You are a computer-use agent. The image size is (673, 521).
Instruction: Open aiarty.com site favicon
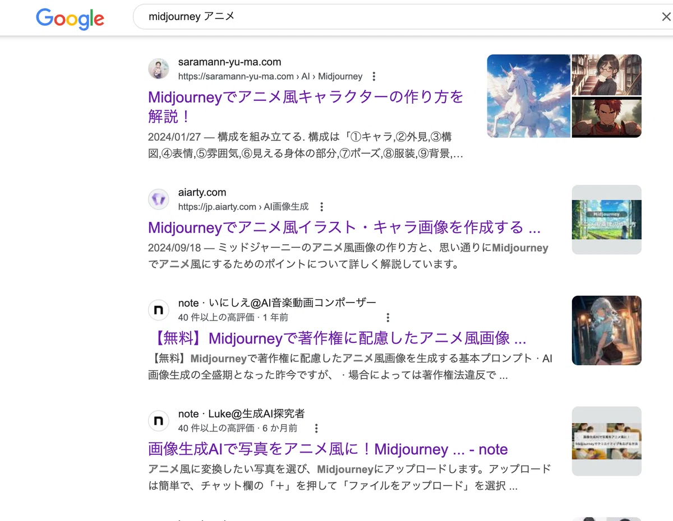(x=159, y=199)
